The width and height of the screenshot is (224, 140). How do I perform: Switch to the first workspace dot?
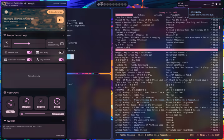click(99, 4)
